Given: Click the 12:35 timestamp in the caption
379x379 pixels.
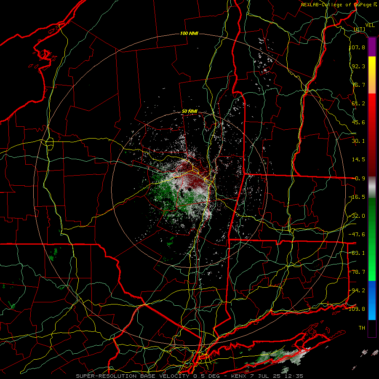Looking at the screenshot, I should pos(294,376).
